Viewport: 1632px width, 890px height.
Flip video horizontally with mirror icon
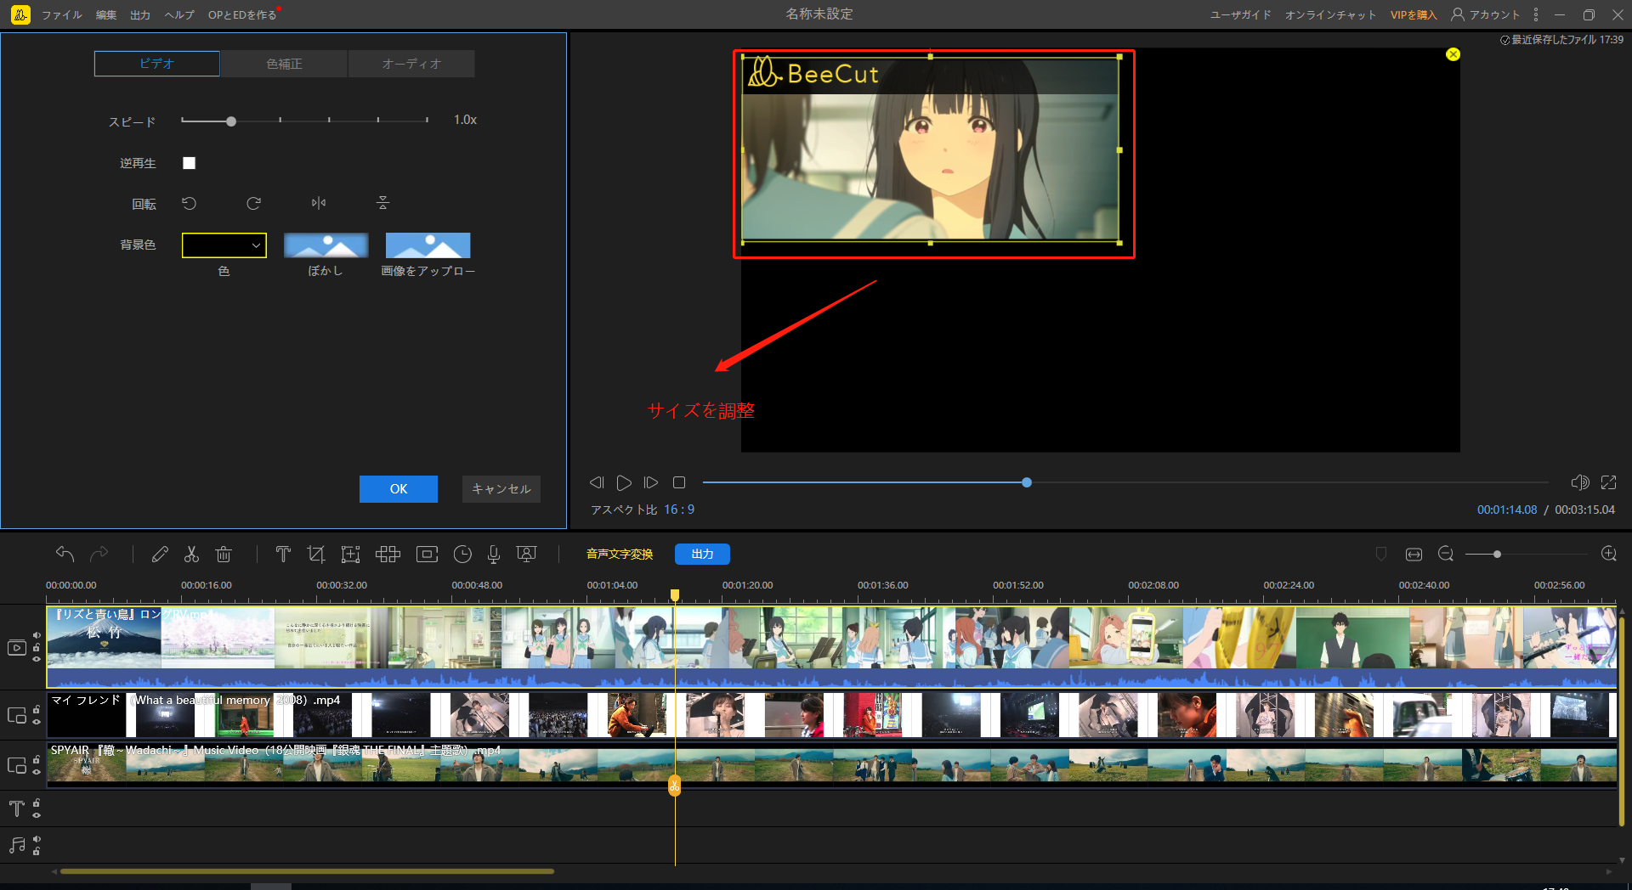(x=319, y=203)
